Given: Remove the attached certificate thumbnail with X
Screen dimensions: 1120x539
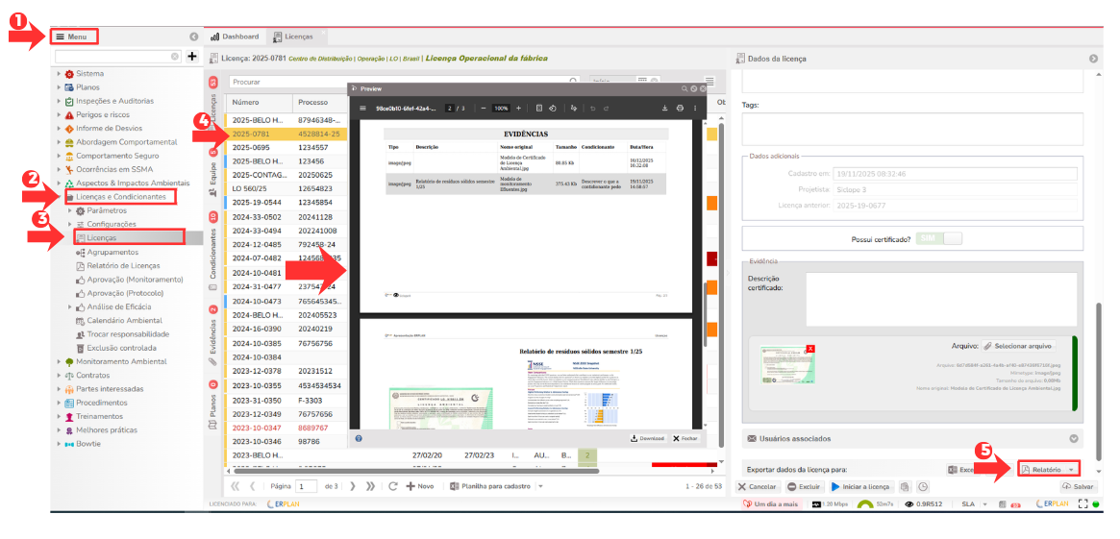Looking at the screenshot, I should [x=810, y=348].
